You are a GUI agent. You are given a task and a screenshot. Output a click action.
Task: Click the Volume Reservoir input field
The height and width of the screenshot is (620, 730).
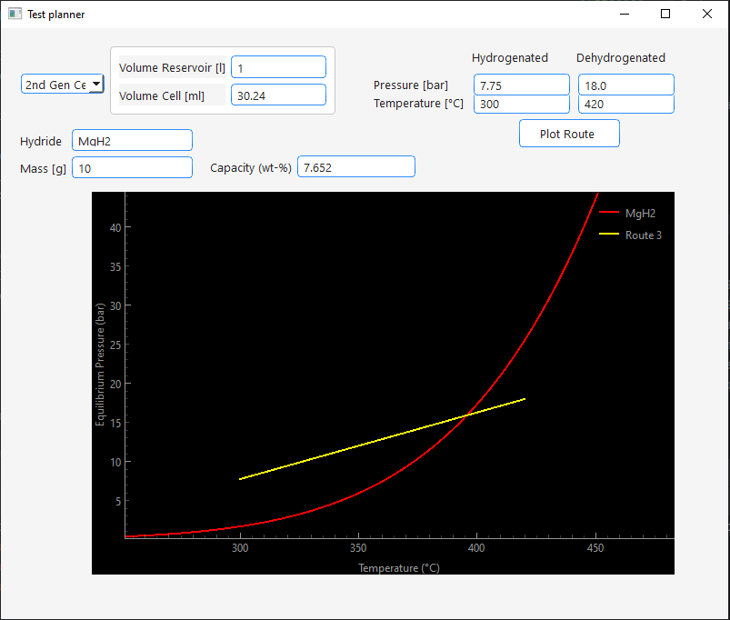278,66
